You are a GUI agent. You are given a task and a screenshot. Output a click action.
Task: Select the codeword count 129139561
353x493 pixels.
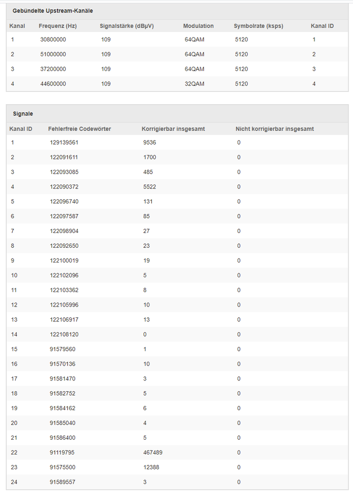[x=64, y=143]
